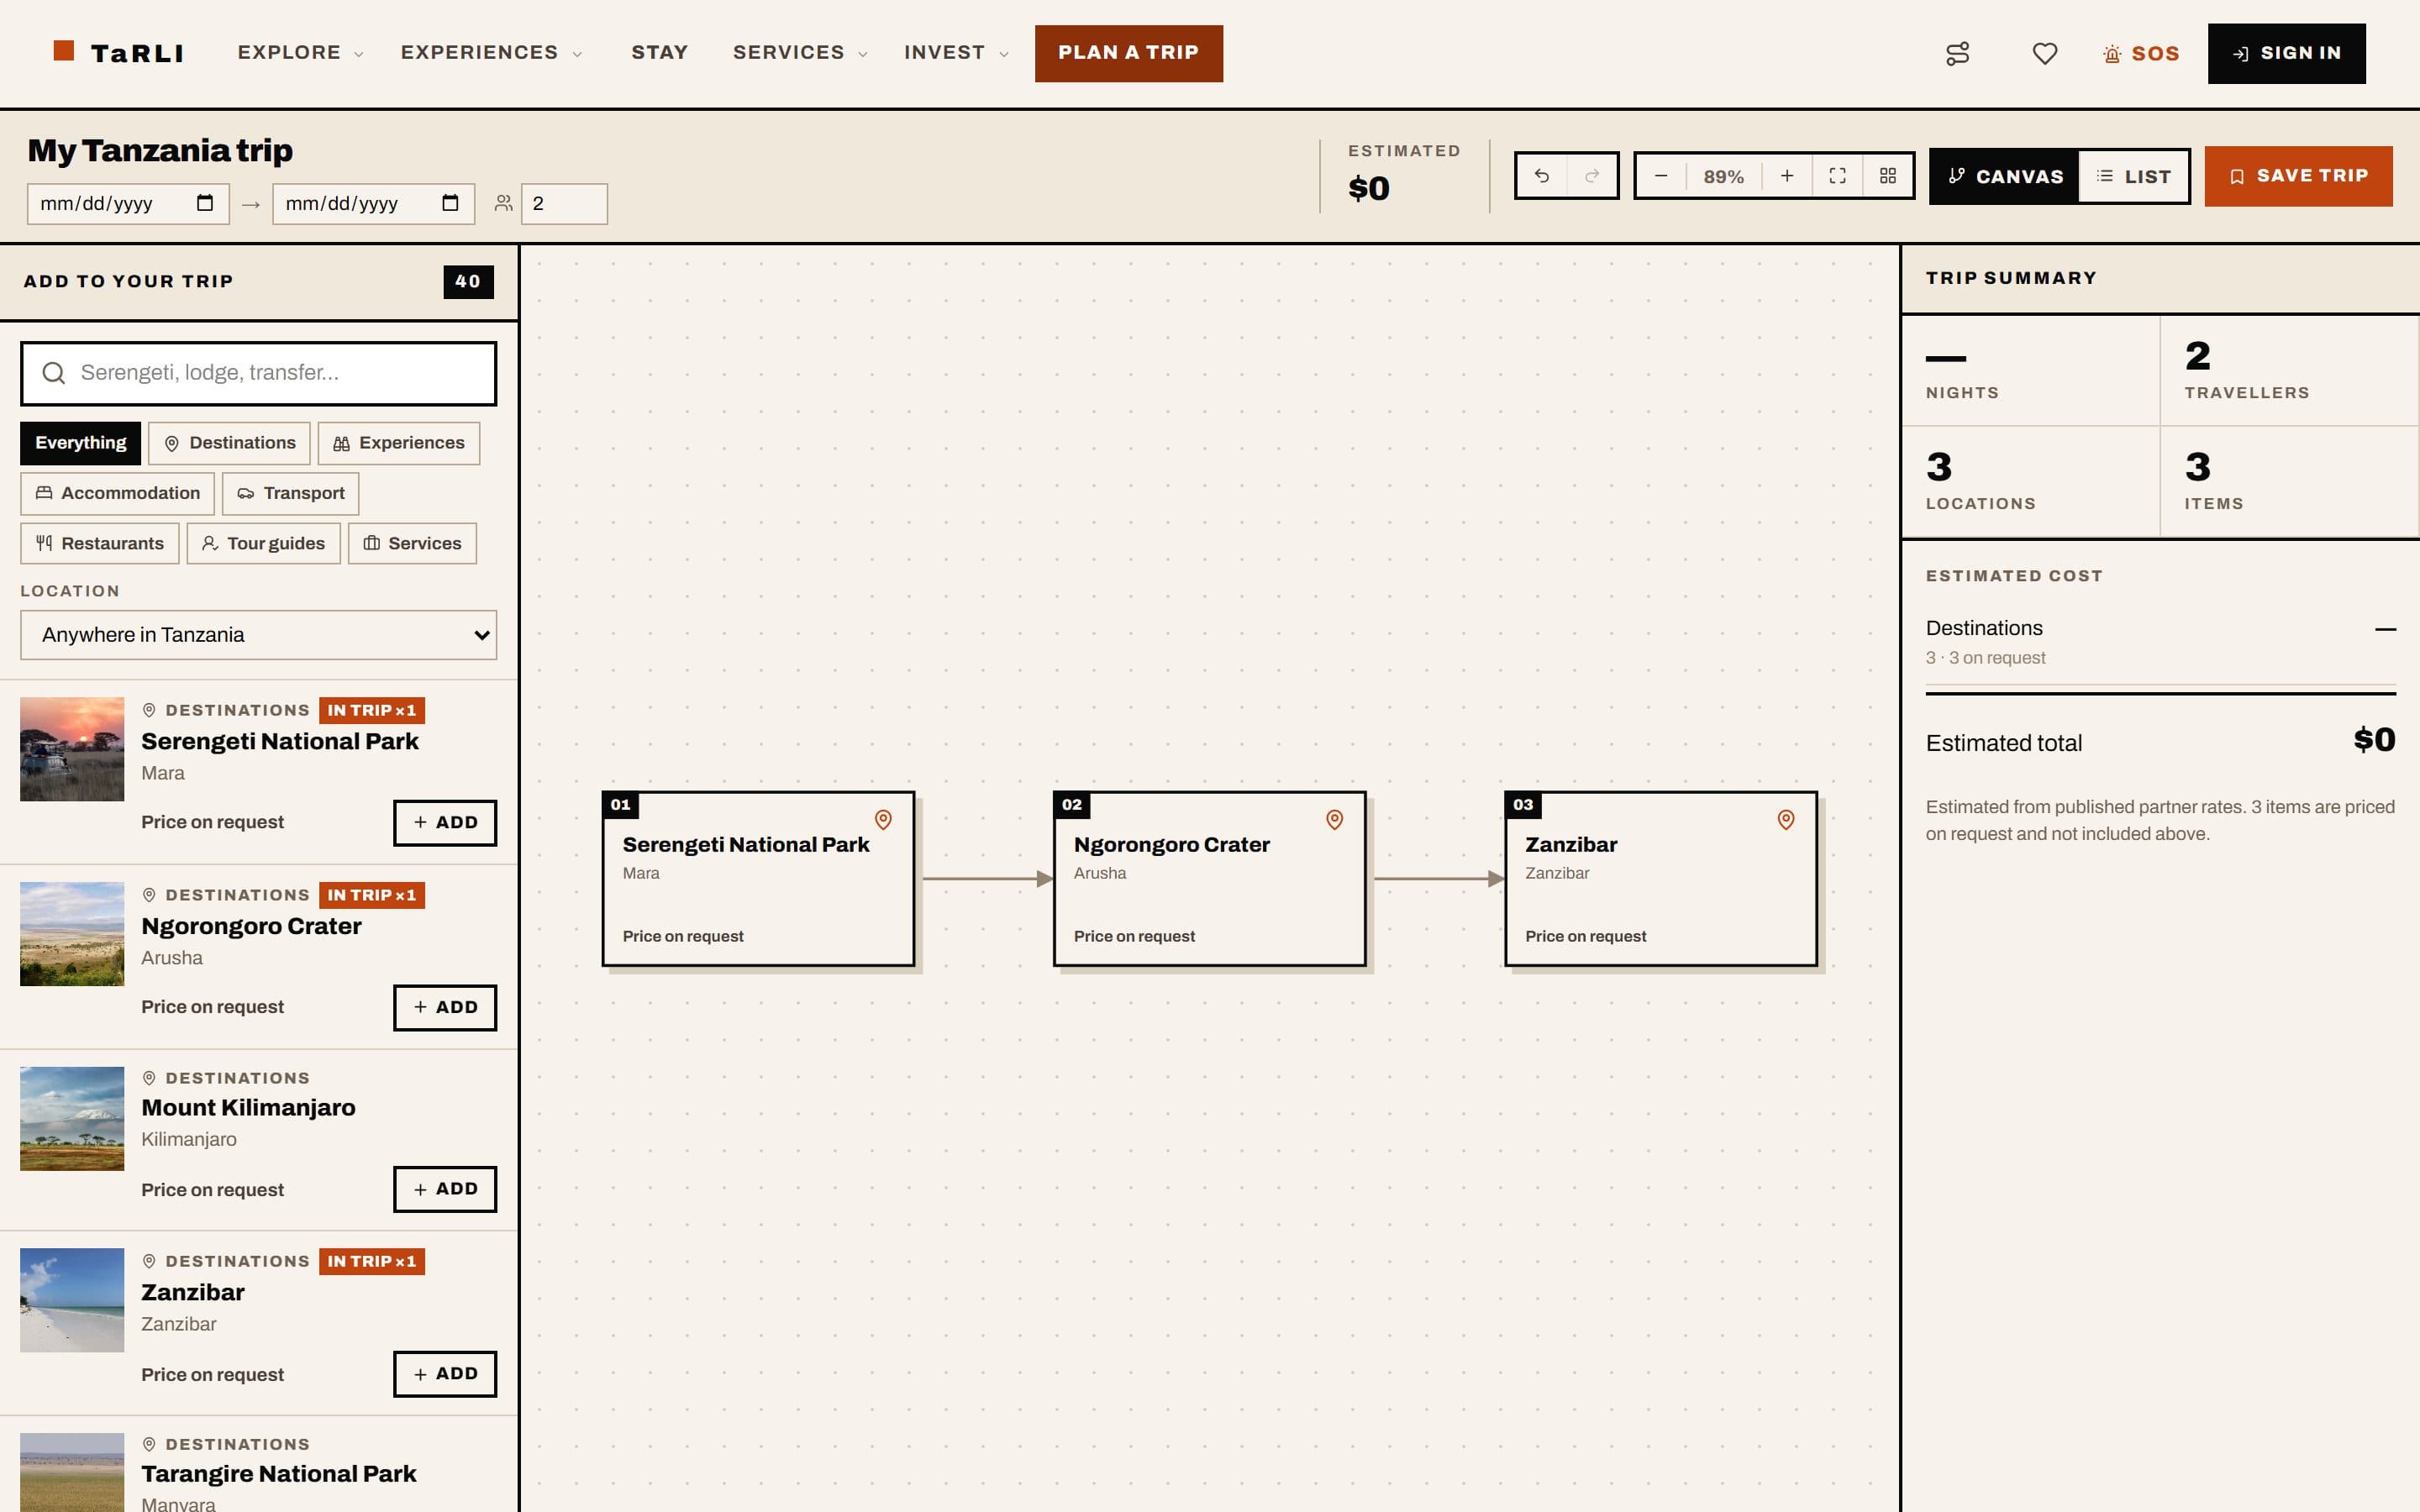Click the SOS emergency button
This screenshot has height=1512, width=2420.
tap(2141, 53)
